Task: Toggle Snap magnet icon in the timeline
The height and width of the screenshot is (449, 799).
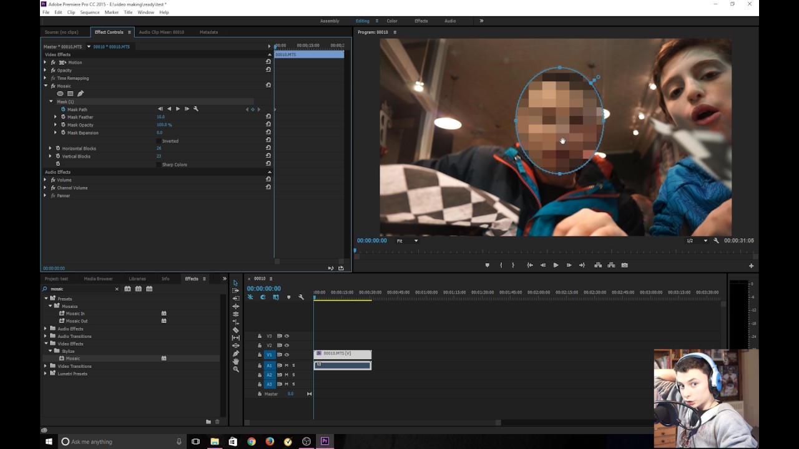Action: (x=263, y=297)
